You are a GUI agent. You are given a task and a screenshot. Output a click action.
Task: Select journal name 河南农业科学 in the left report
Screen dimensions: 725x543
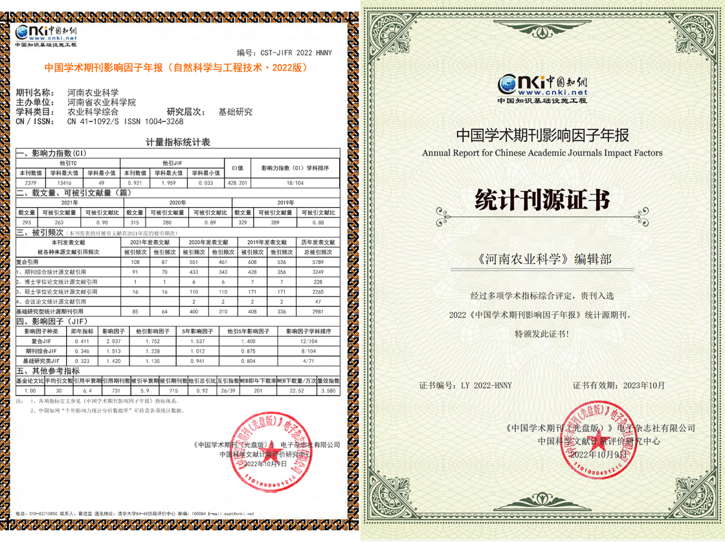point(93,93)
